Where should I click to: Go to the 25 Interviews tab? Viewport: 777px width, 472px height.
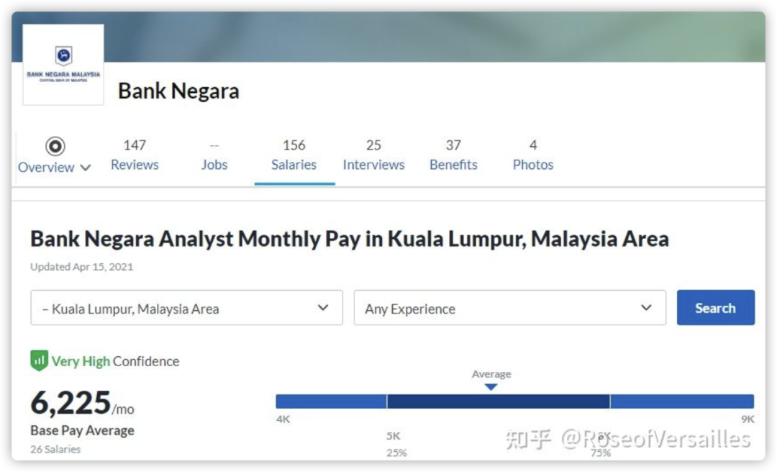pos(373,155)
